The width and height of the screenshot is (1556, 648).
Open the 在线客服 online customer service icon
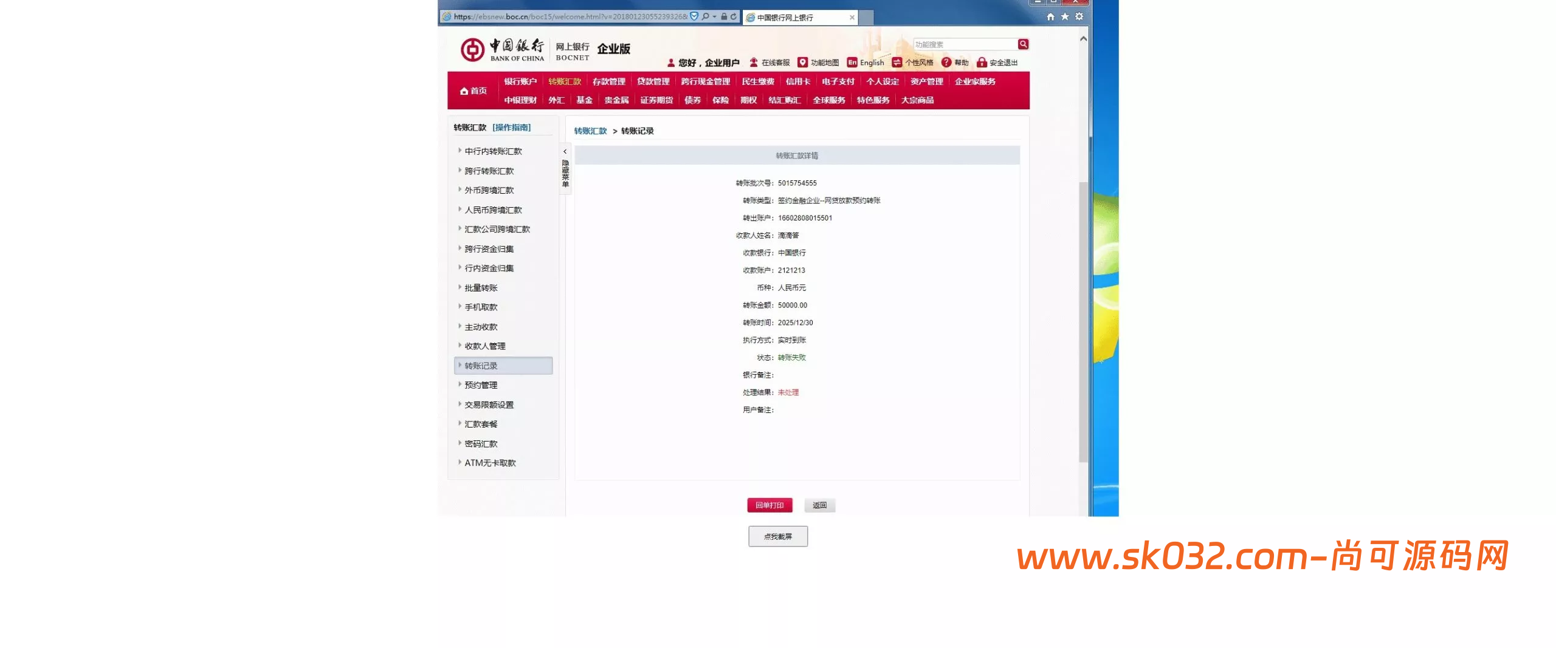pyautogui.click(x=753, y=61)
